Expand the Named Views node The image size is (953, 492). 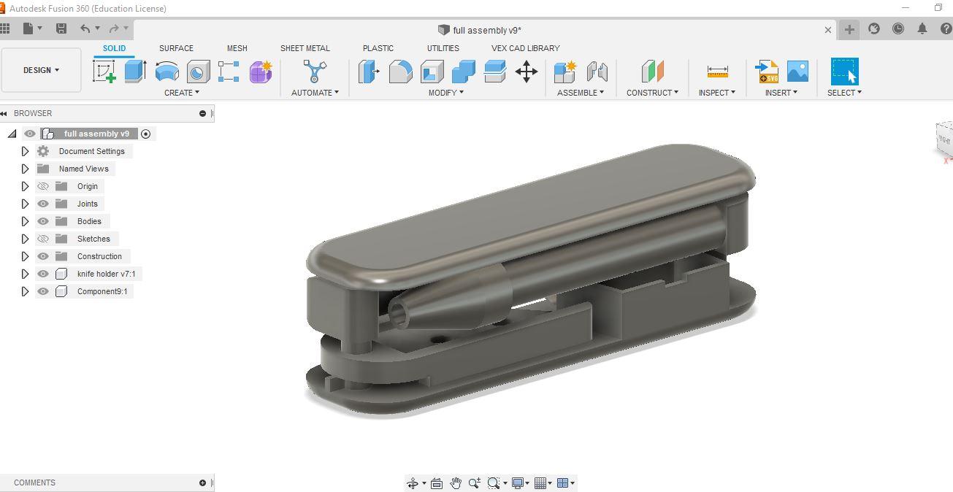[x=25, y=169]
